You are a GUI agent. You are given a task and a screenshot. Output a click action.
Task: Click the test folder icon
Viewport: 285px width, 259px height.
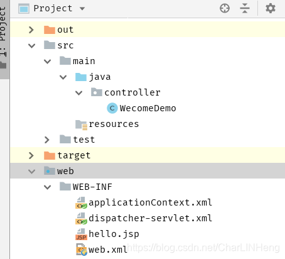65,139
